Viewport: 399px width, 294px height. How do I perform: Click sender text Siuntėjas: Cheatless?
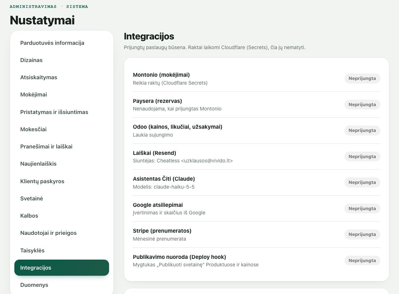tap(183, 161)
